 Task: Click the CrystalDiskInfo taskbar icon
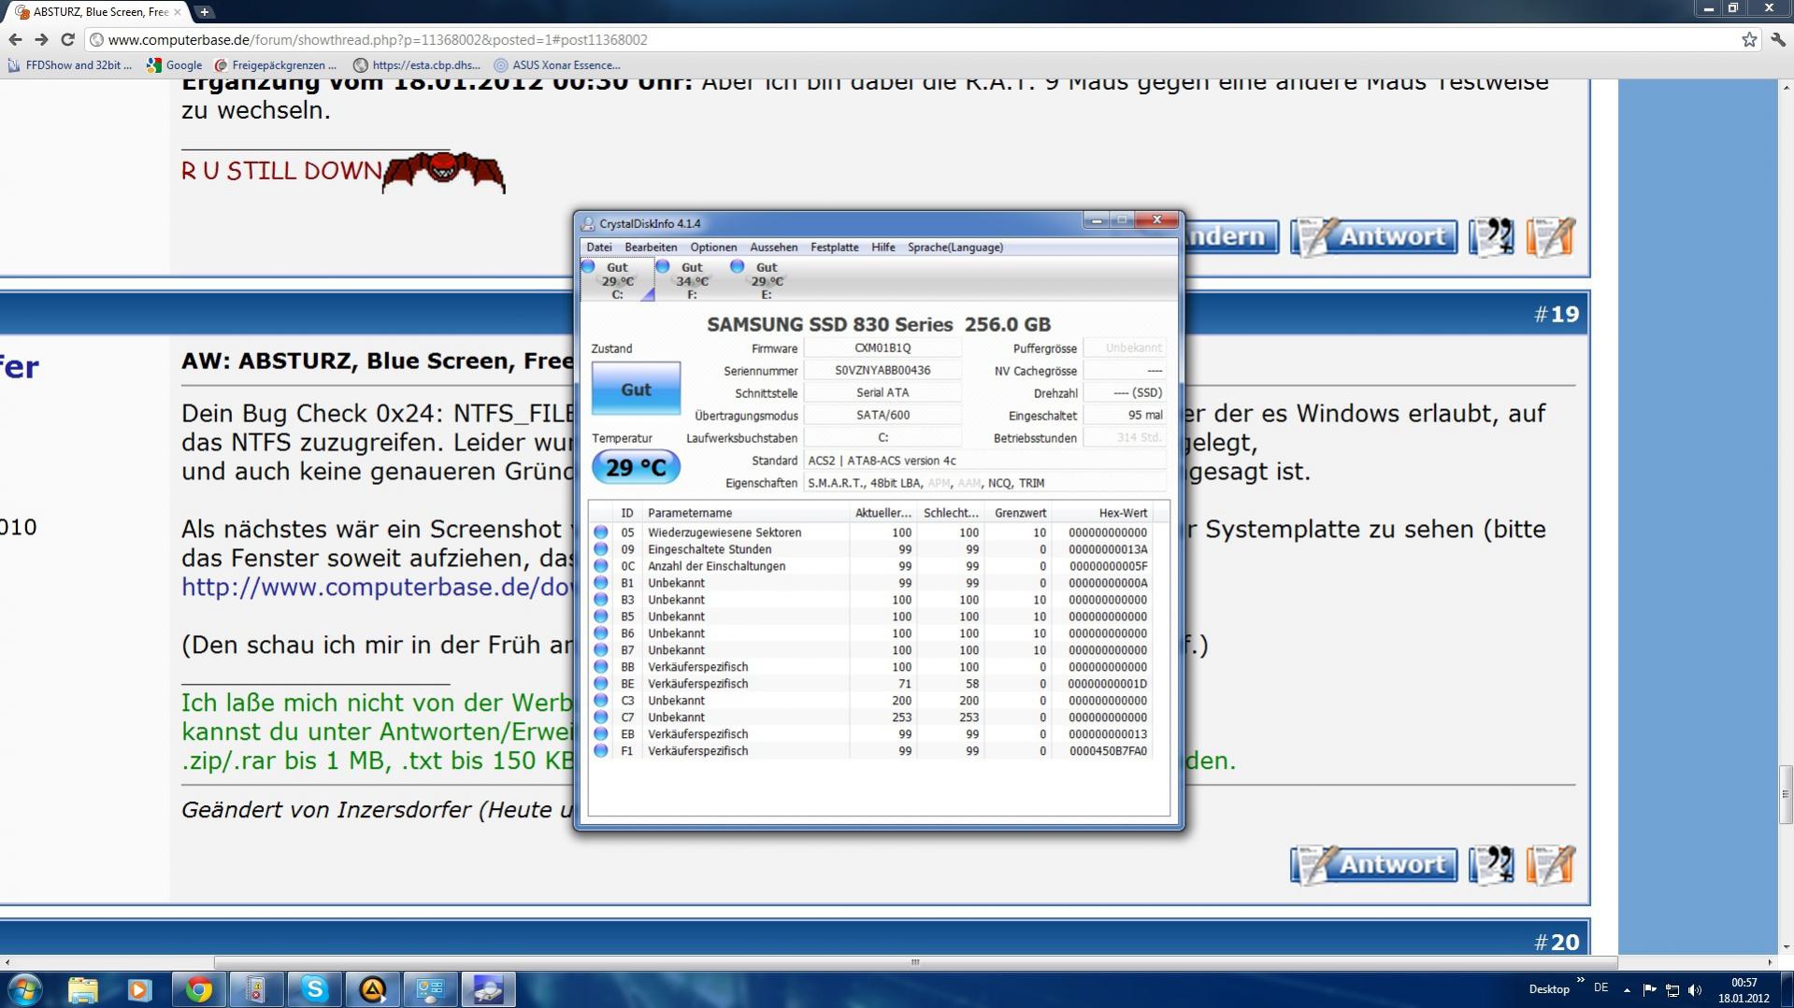click(488, 989)
